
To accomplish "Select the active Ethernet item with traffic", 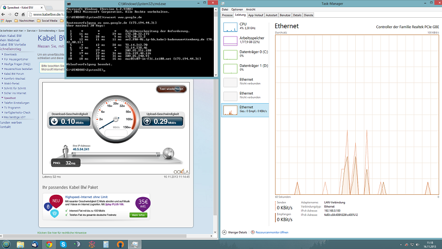I will coord(245,110).
